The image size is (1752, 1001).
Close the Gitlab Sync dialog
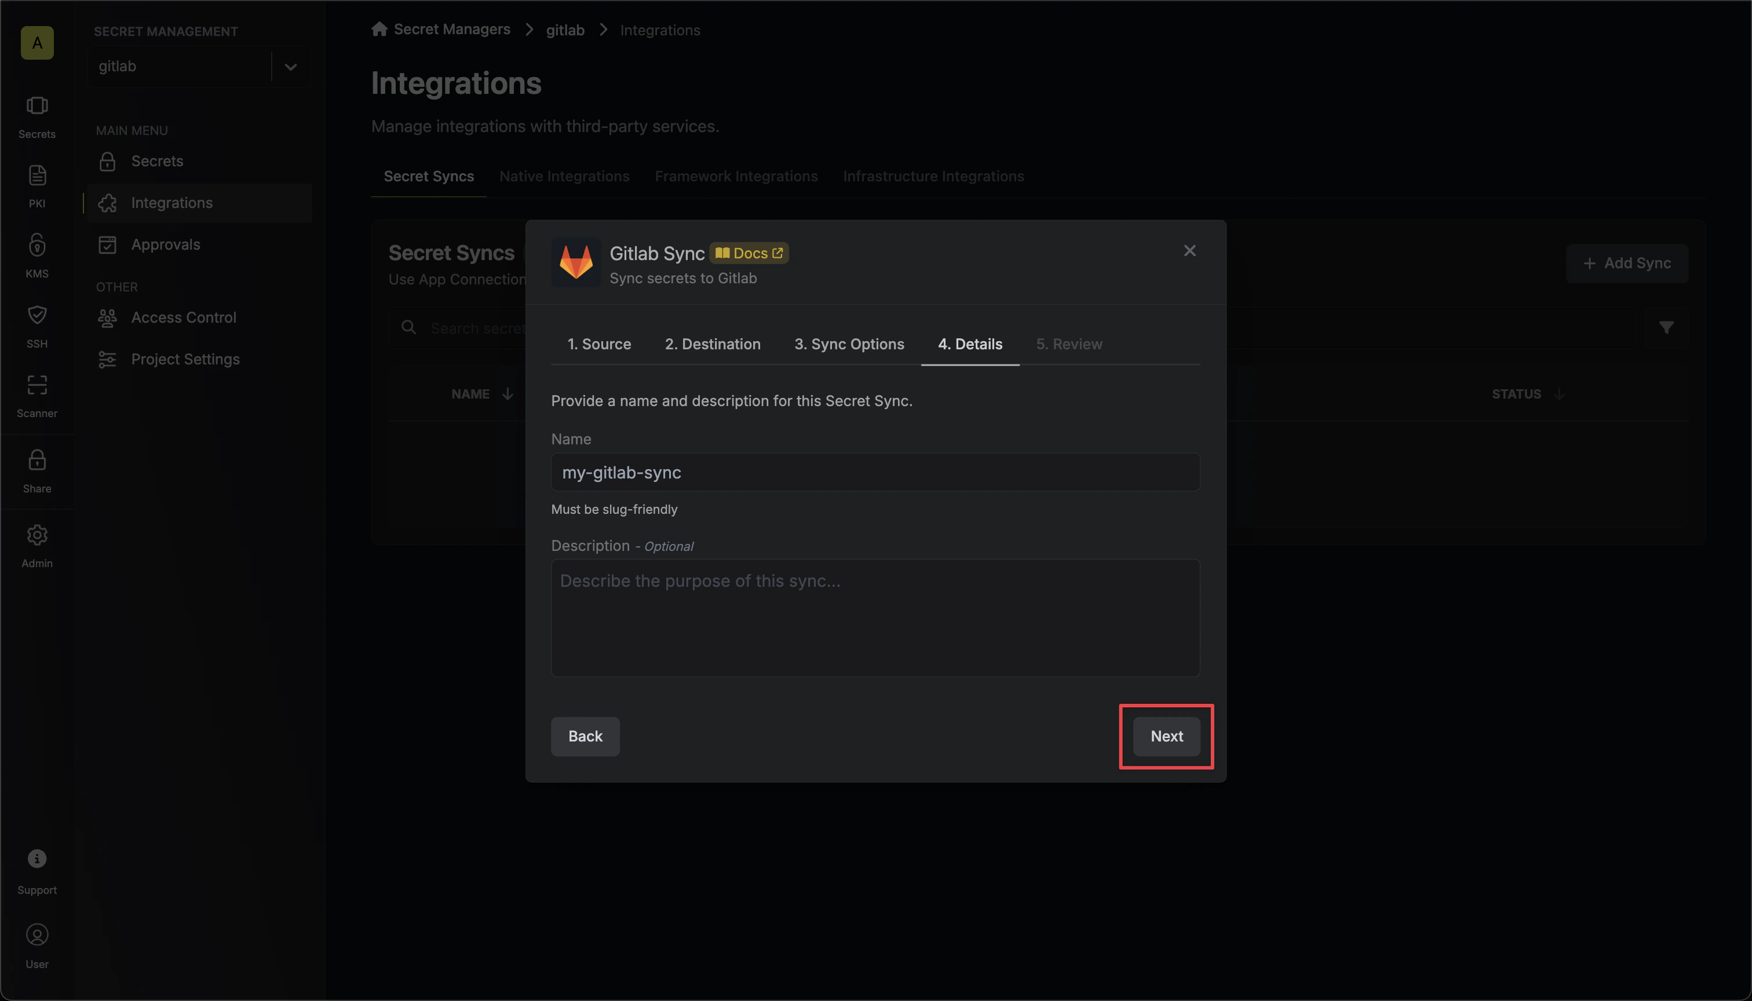pyautogui.click(x=1189, y=251)
